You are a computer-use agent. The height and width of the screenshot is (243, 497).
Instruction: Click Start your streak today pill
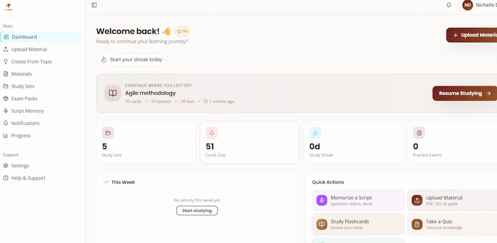point(132,60)
